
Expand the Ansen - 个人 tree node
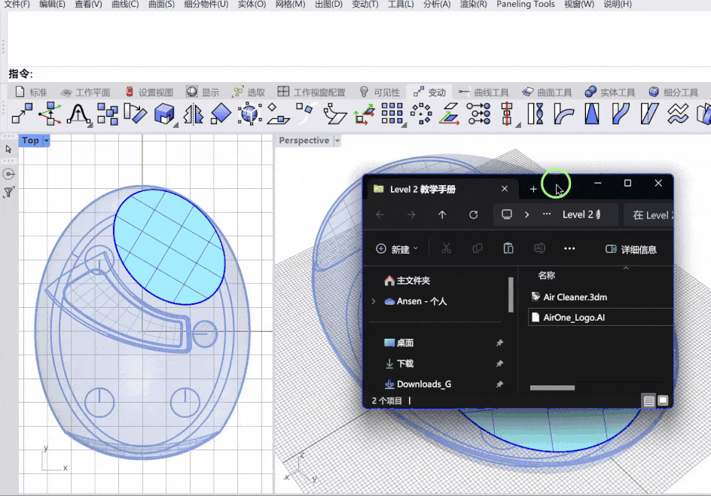pyautogui.click(x=374, y=301)
